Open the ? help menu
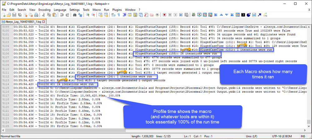This screenshot has height=139, width=312. tap(140, 10)
